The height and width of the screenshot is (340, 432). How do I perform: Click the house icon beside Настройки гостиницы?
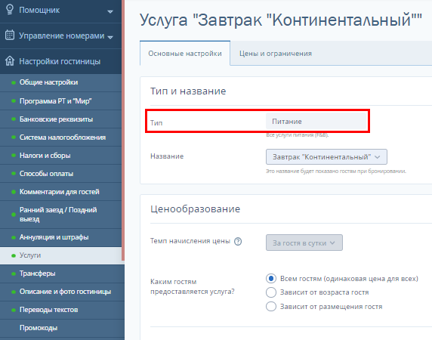click(x=10, y=61)
